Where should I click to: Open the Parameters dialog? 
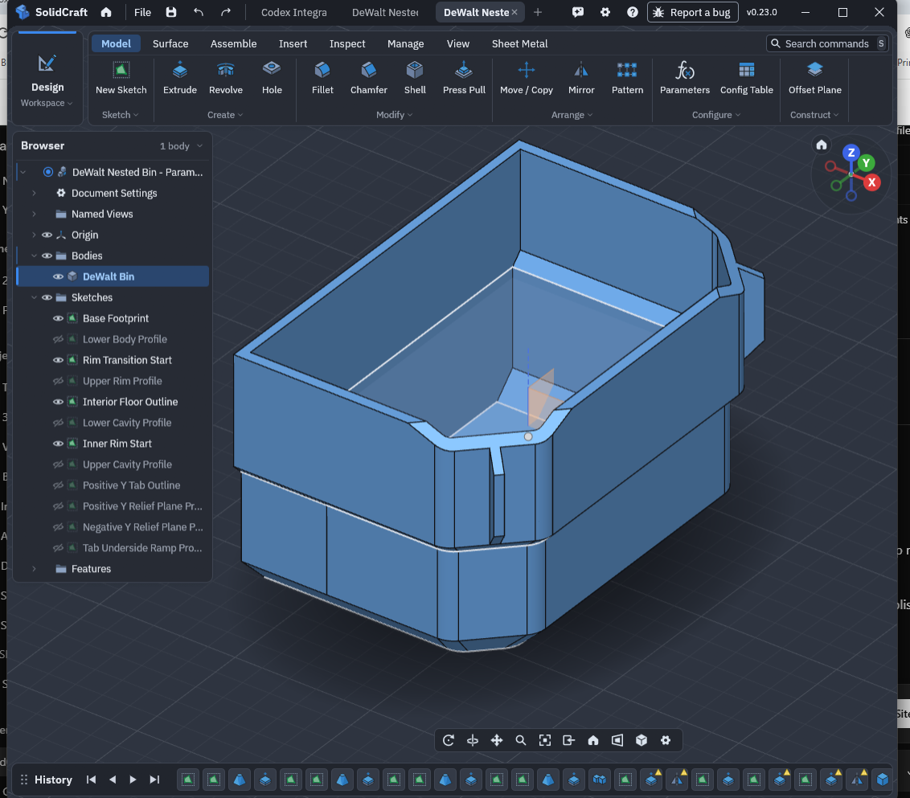[685, 78]
